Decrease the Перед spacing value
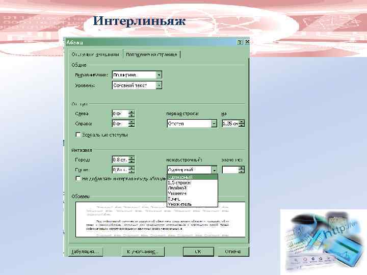 click(132, 161)
